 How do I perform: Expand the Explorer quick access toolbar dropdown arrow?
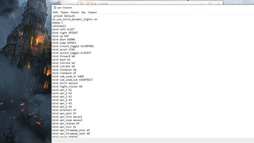(95, 4)
